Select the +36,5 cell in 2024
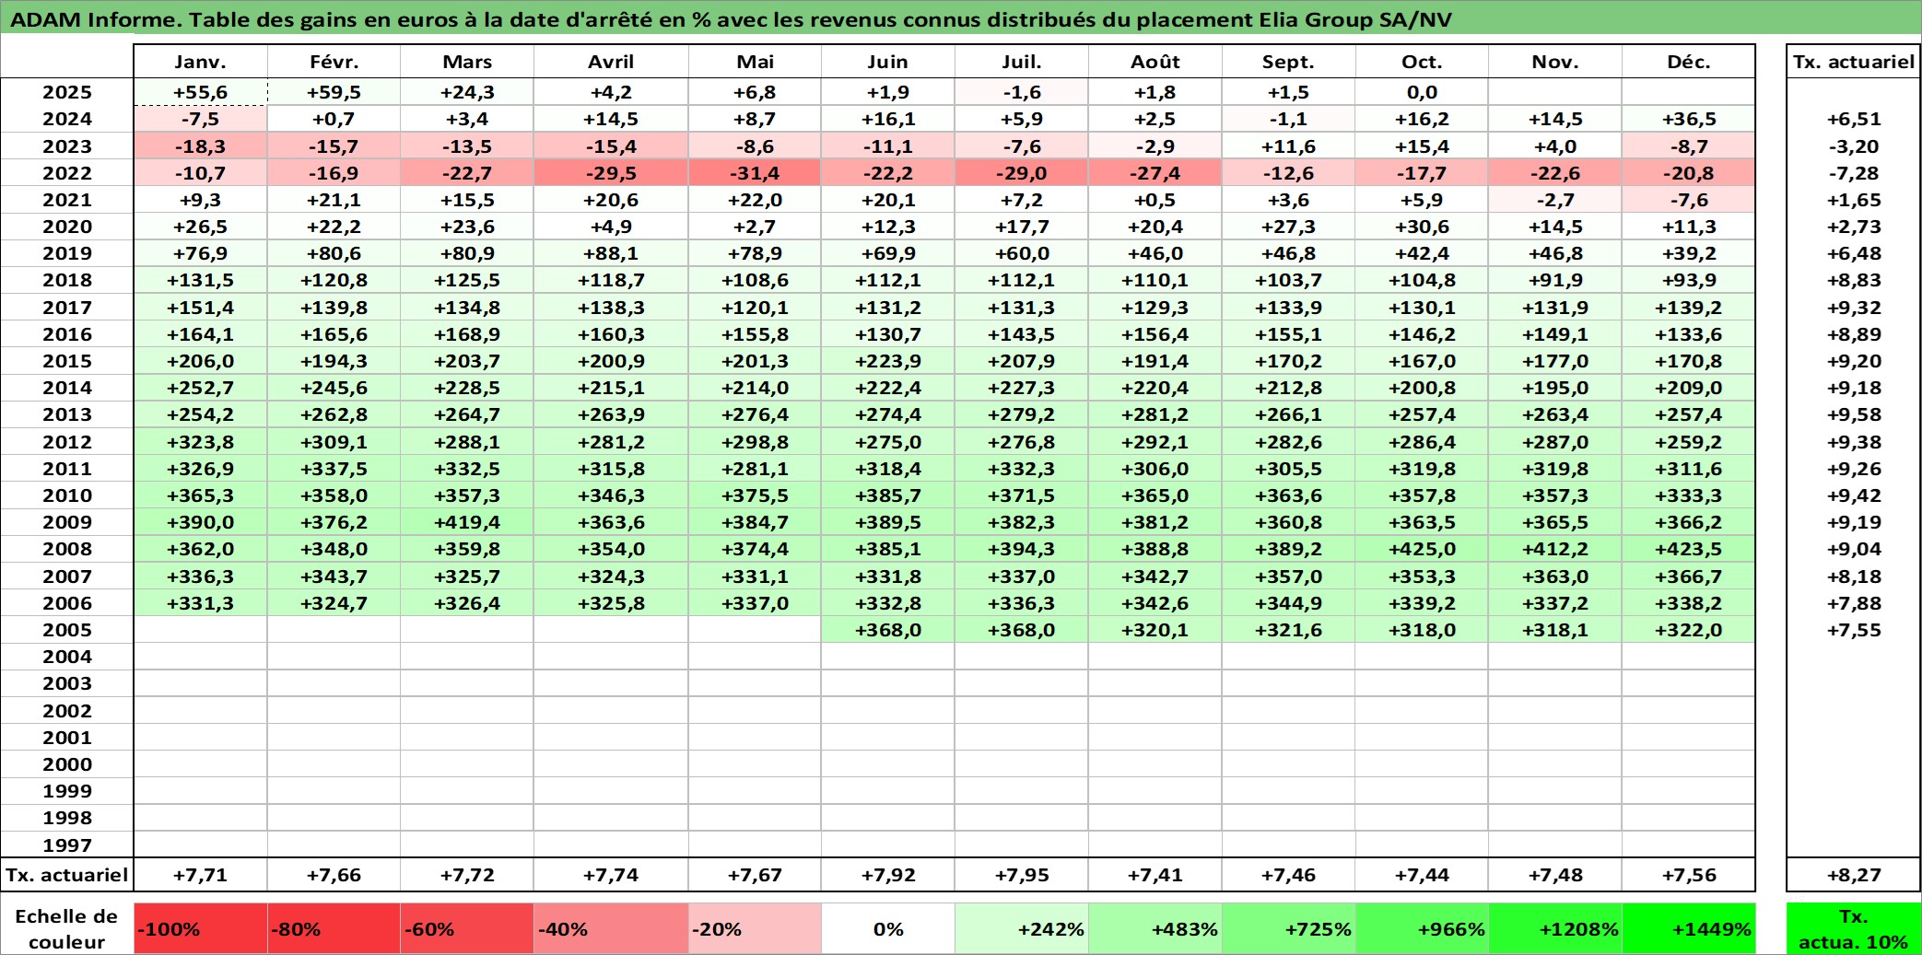The width and height of the screenshot is (1922, 955). coord(1688,119)
